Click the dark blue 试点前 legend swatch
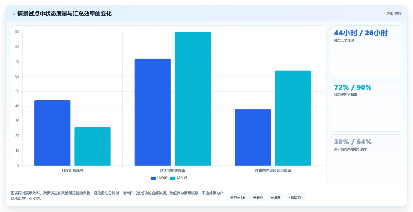The width and height of the screenshot is (413, 212). point(153,178)
